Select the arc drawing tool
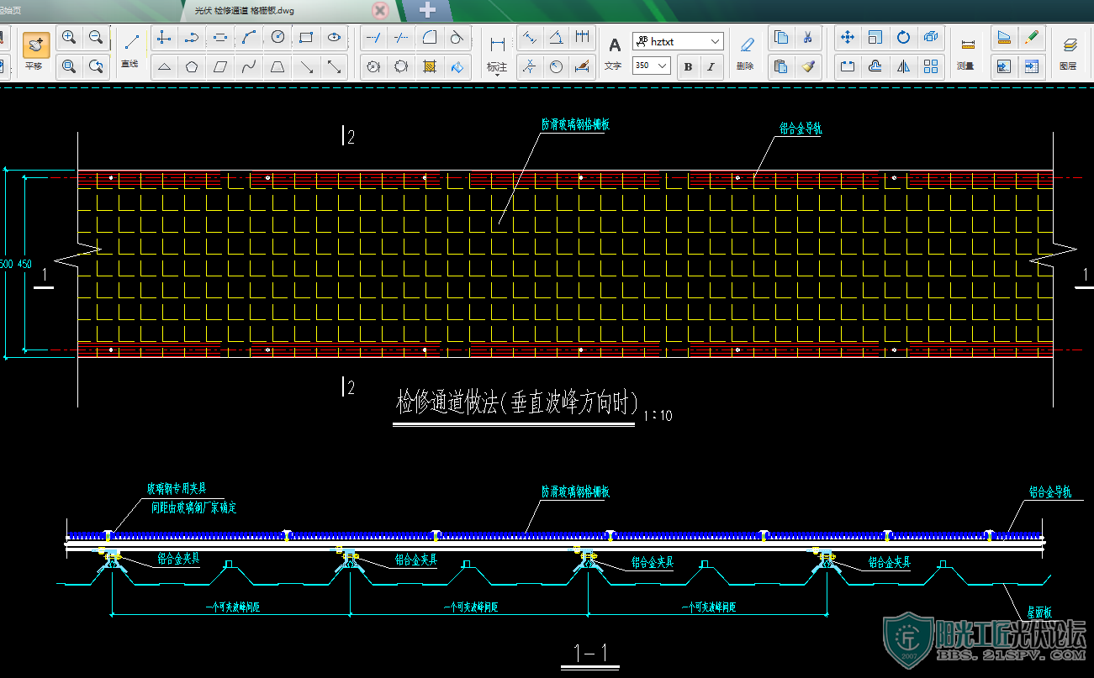 249,38
